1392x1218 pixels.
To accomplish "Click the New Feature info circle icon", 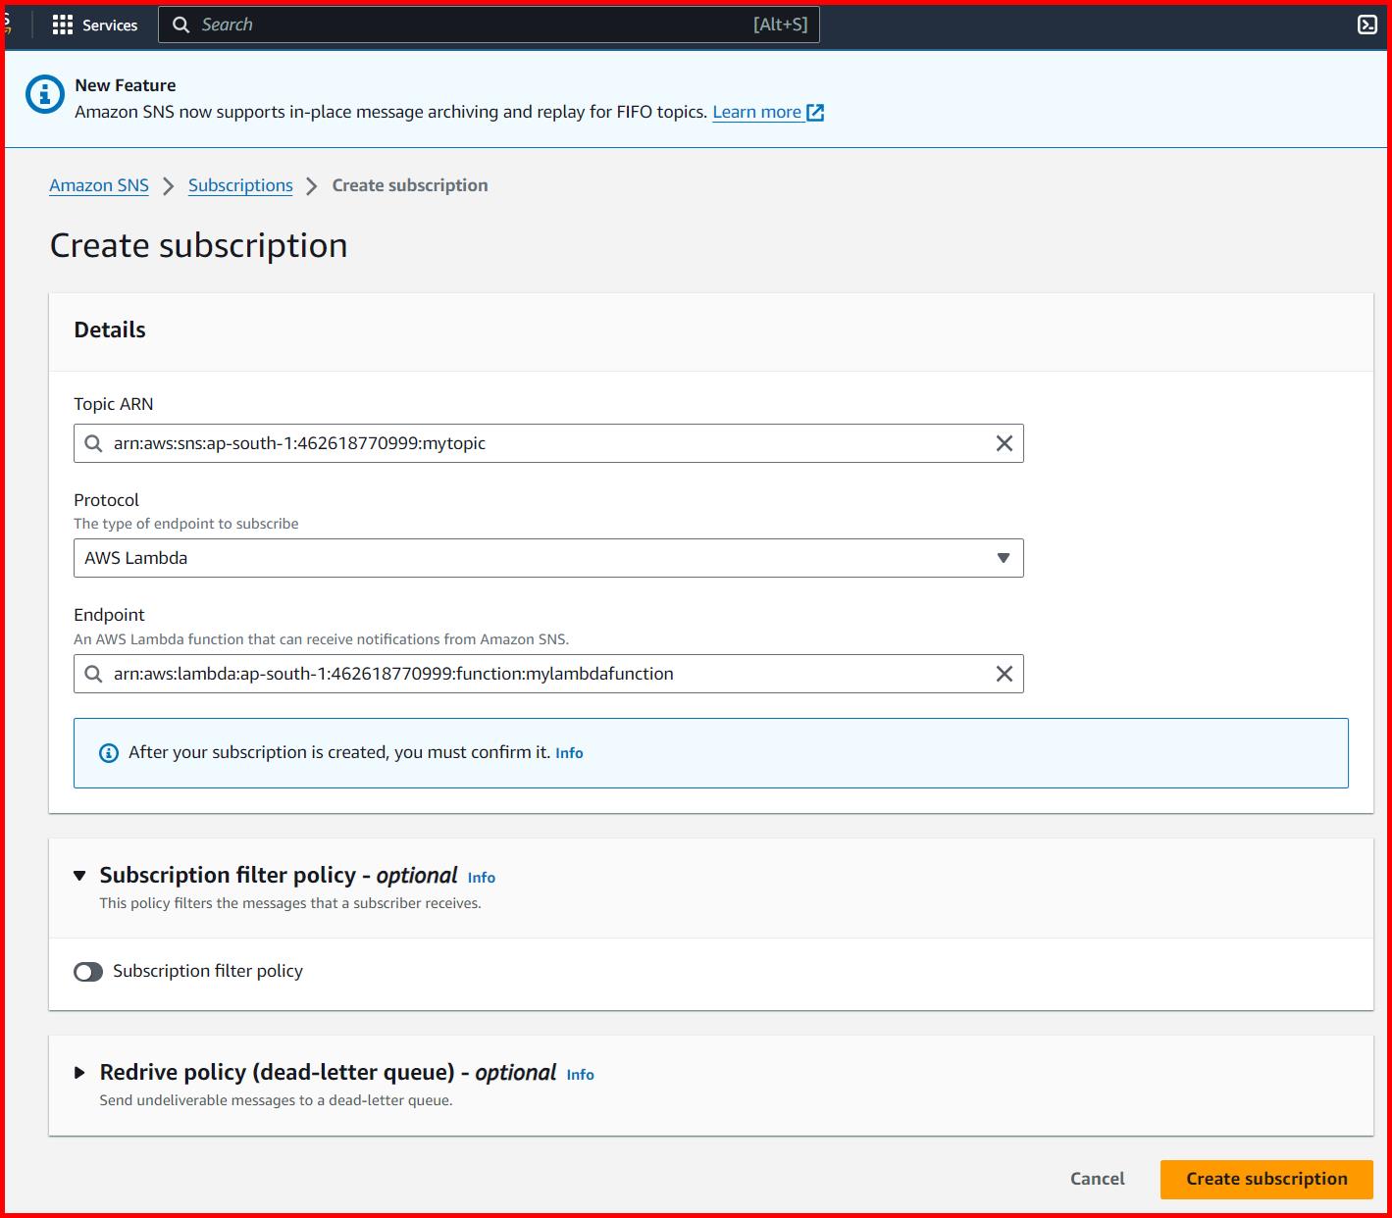I will click(44, 95).
